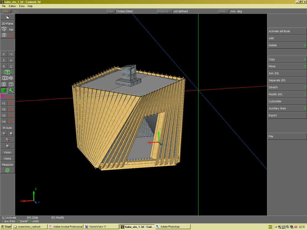Switch to VectorWorks 11 in taskbar
The image size is (307, 230).
(x=101, y=227)
